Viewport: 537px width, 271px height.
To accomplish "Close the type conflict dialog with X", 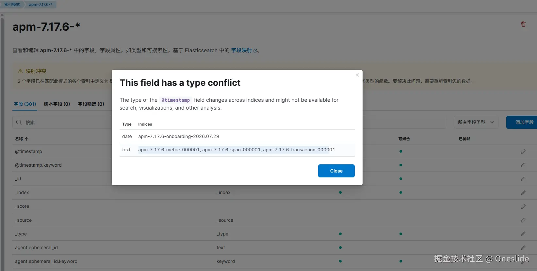I will pyautogui.click(x=357, y=75).
